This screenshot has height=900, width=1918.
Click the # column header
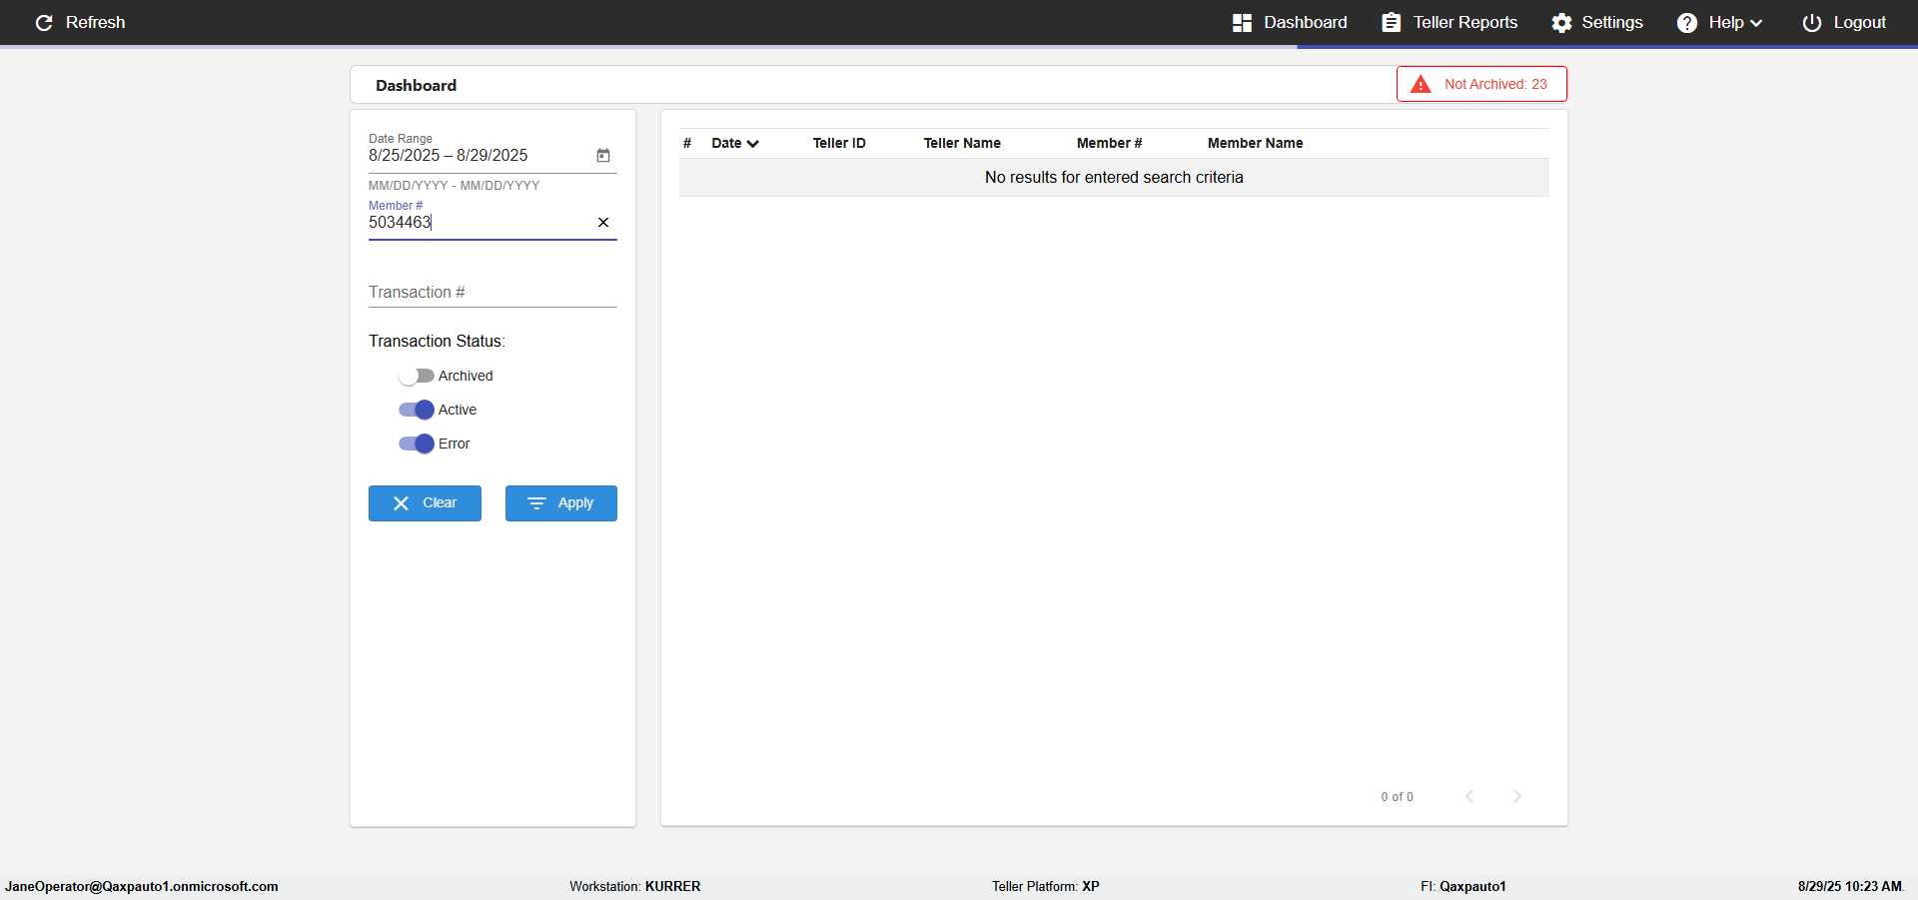687,143
